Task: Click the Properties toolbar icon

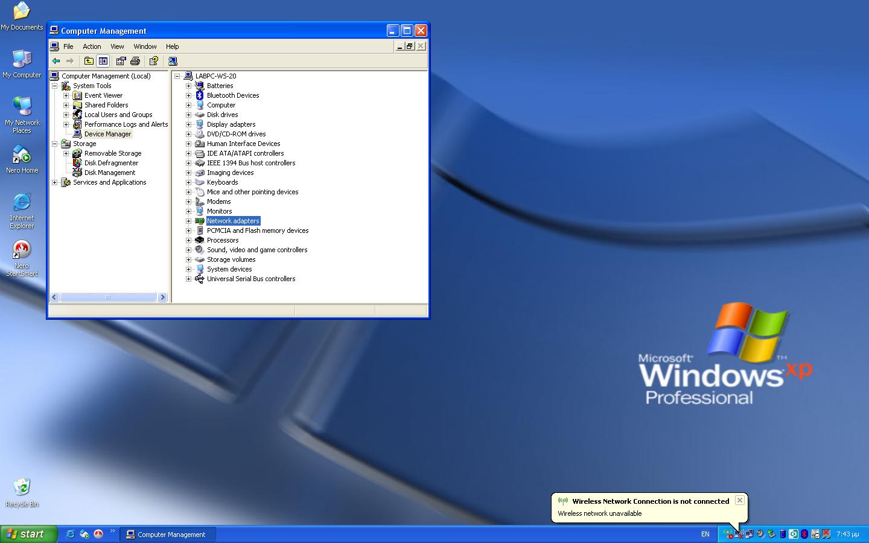Action: tap(121, 61)
